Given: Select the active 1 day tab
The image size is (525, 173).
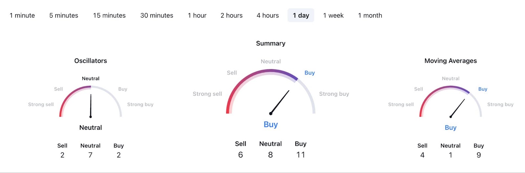Looking at the screenshot, I should [x=301, y=15].
